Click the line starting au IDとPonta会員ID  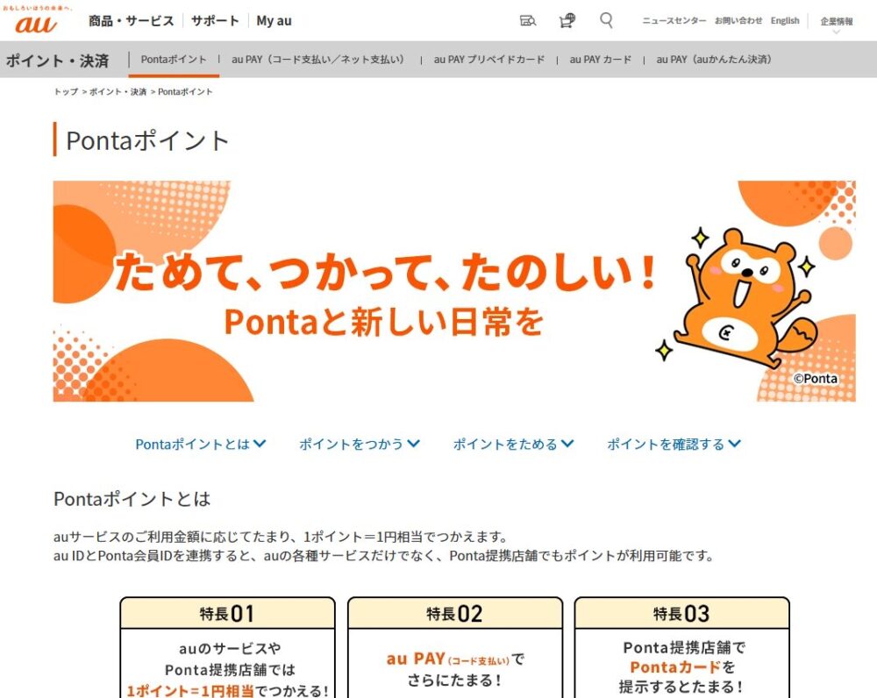click(384, 556)
